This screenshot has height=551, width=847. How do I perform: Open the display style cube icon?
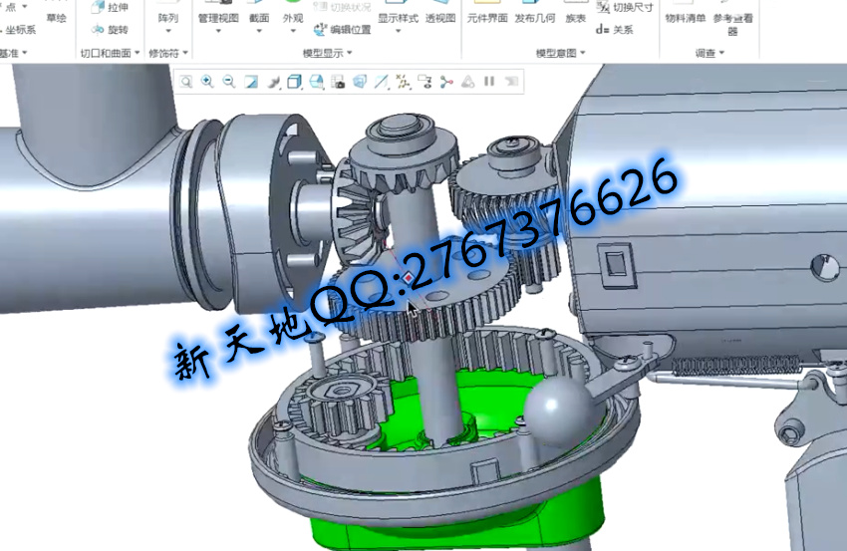point(294,82)
